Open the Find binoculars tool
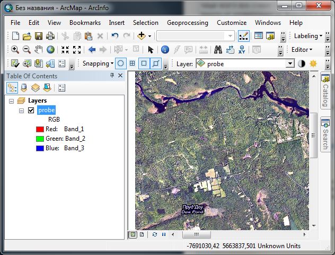The width and height of the screenshot is (335, 255). pos(217,50)
